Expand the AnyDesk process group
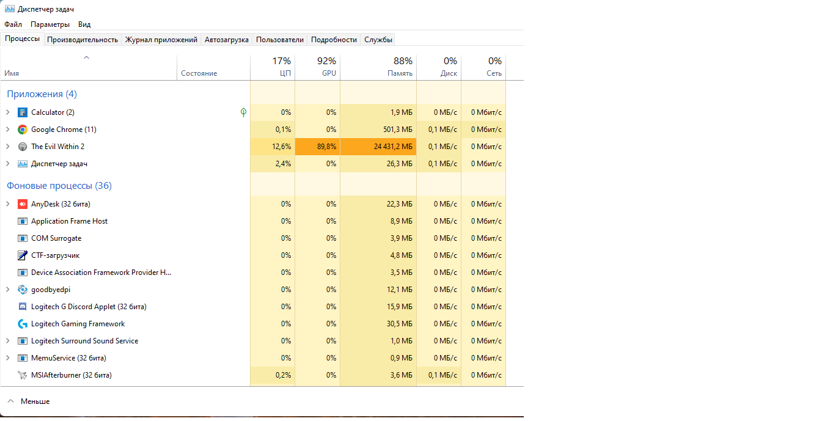The height and width of the screenshot is (421, 822). pyautogui.click(x=7, y=204)
